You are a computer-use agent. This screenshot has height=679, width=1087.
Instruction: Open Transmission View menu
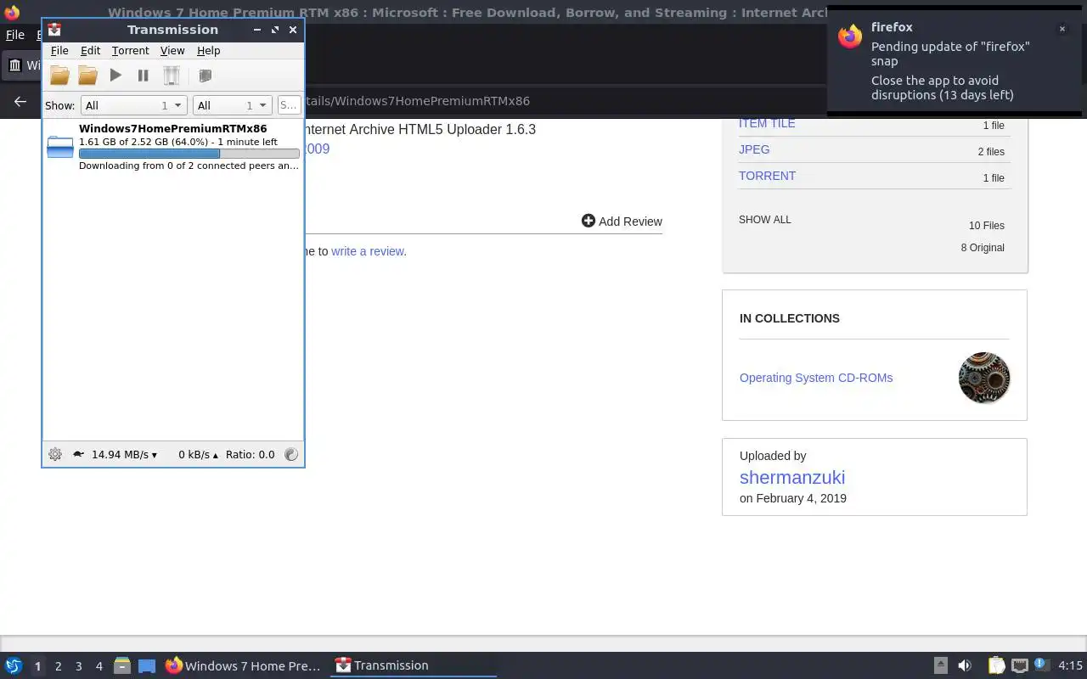tap(172, 51)
